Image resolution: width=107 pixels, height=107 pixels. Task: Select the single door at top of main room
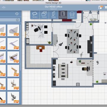(x=78, y=25)
